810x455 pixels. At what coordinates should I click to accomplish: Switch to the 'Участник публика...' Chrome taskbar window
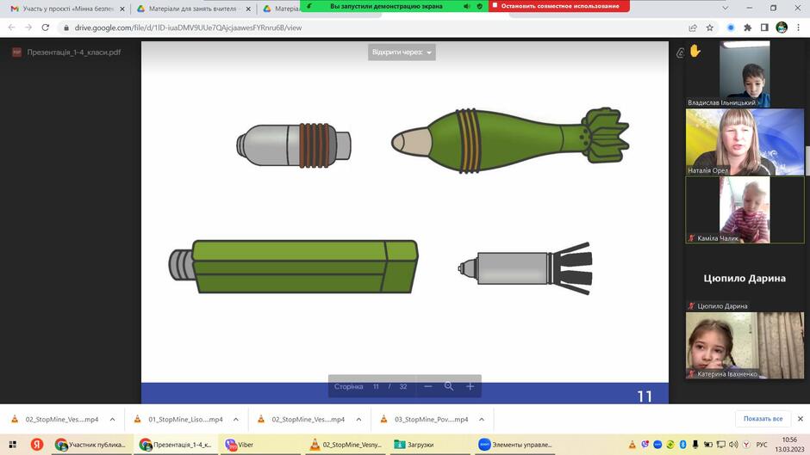tap(91, 445)
